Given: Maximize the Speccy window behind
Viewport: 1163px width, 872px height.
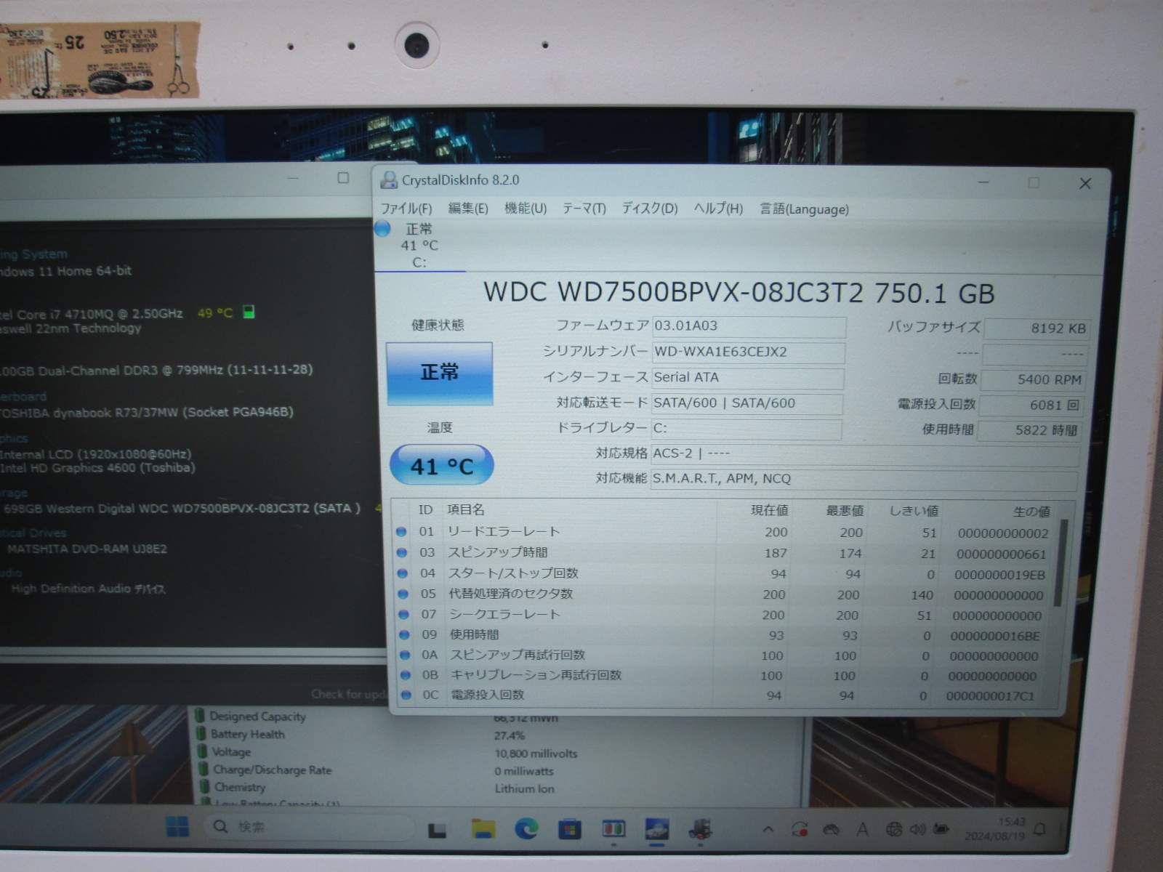Looking at the screenshot, I should pos(343,177).
